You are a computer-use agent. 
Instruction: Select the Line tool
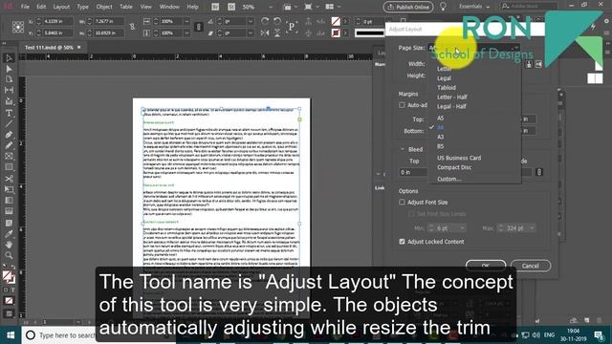tap(9, 123)
